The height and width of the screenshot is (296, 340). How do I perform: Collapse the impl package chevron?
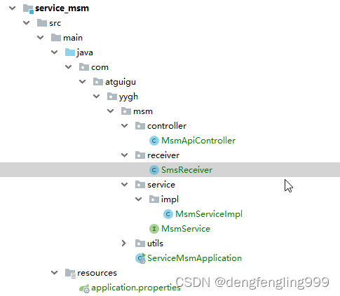coord(139,199)
